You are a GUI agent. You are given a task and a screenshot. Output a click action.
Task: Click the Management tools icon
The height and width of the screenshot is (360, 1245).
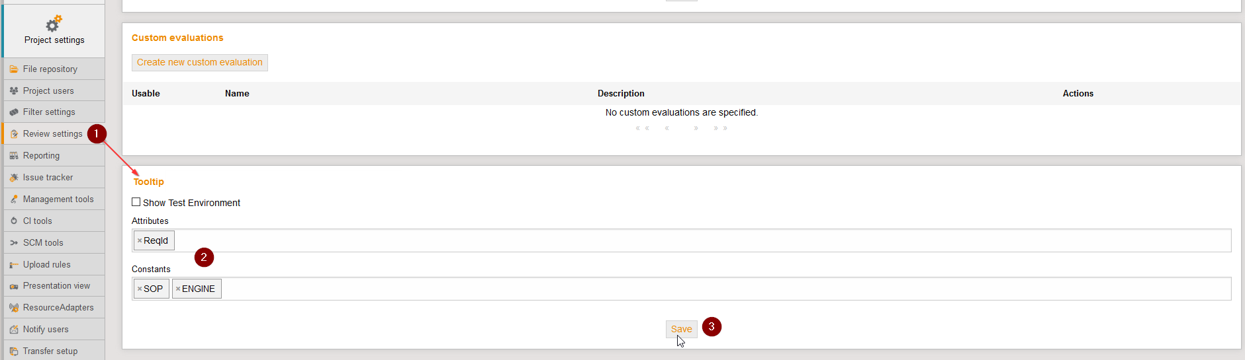click(x=14, y=199)
